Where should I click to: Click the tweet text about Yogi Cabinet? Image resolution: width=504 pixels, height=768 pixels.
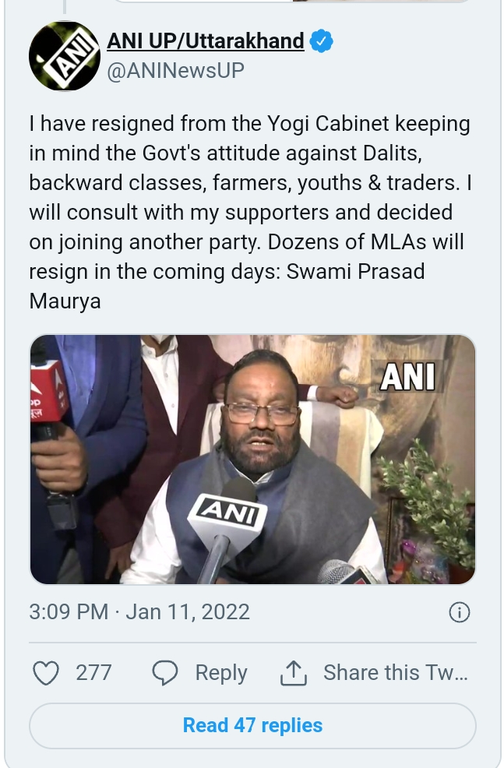[x=250, y=212]
